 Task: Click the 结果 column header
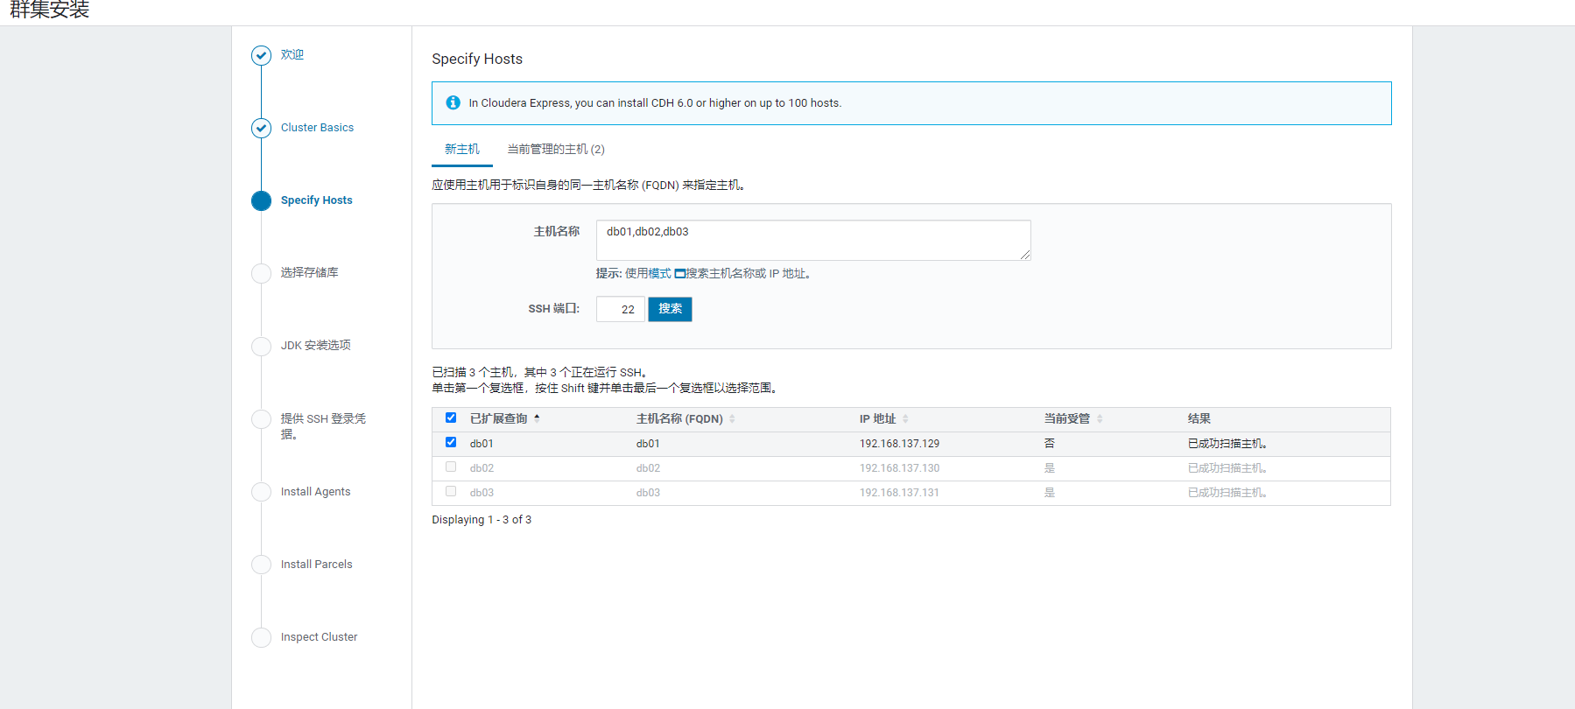coord(1199,419)
